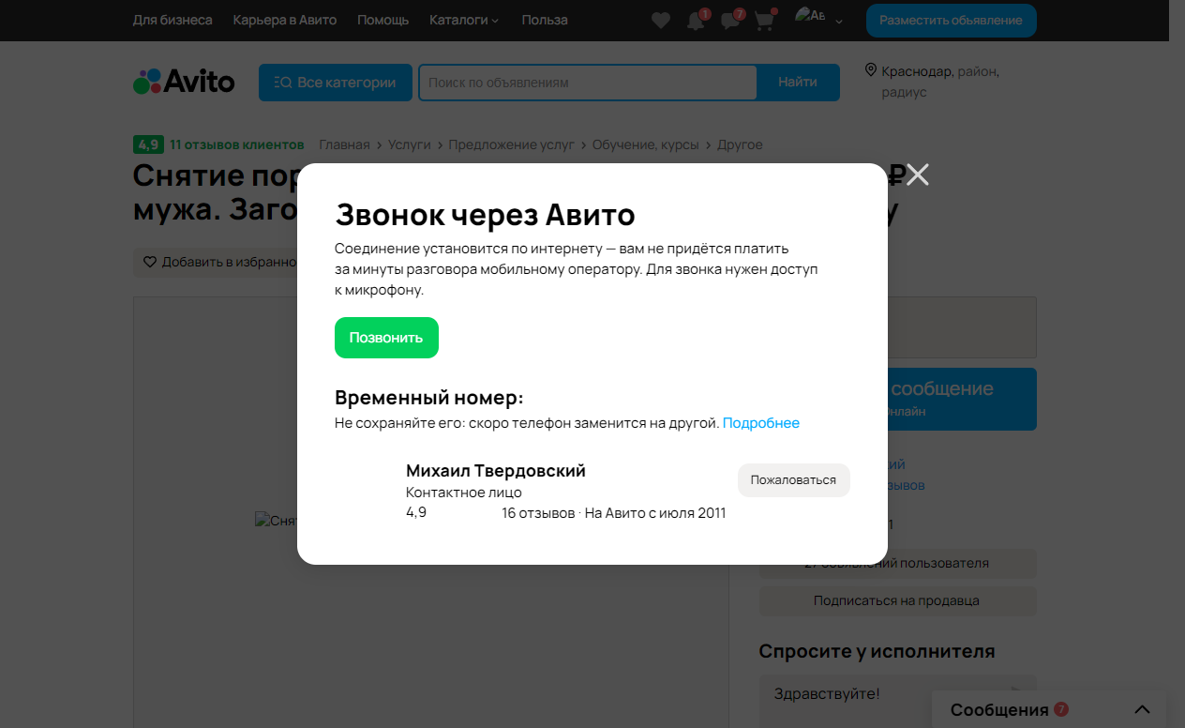Viewport: 1185px width, 728px height.
Task: Close the call dialog with X
Action: (x=917, y=174)
